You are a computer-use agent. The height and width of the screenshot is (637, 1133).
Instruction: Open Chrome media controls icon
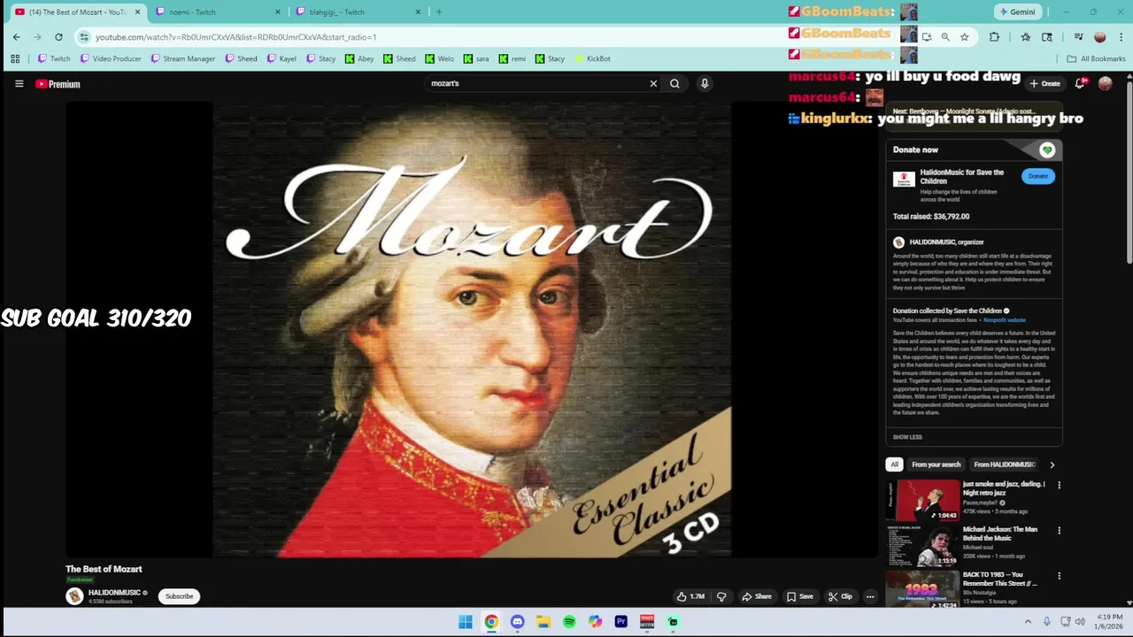[x=1078, y=37]
